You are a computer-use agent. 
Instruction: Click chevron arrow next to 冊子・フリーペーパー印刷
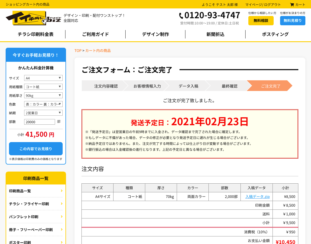click(x=62, y=229)
